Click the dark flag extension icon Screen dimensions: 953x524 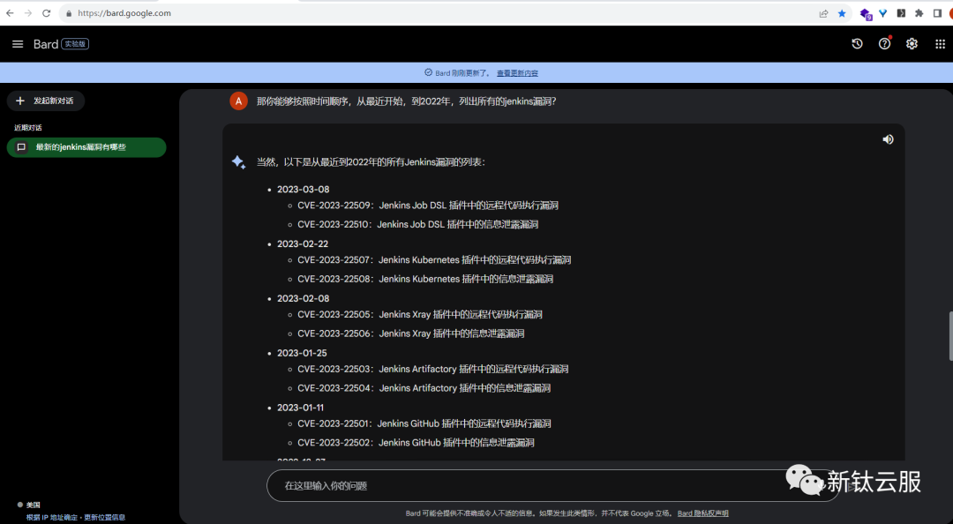[901, 13]
